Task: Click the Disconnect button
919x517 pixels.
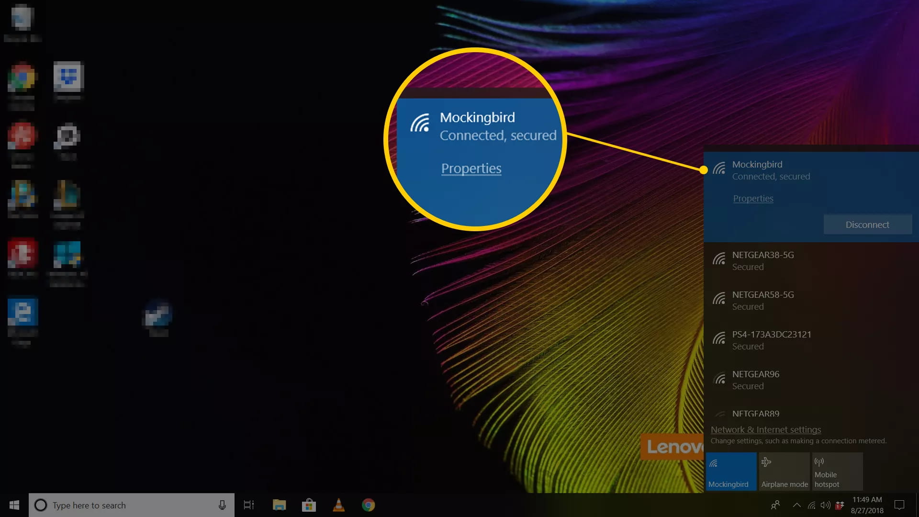Action: [867, 225]
